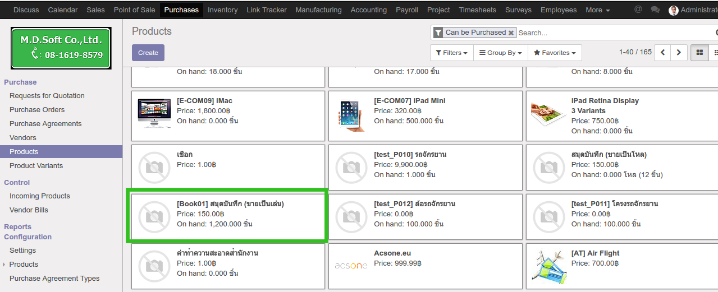Open the @ mentions inbox icon
The height and width of the screenshot is (292, 718).
tap(638, 10)
